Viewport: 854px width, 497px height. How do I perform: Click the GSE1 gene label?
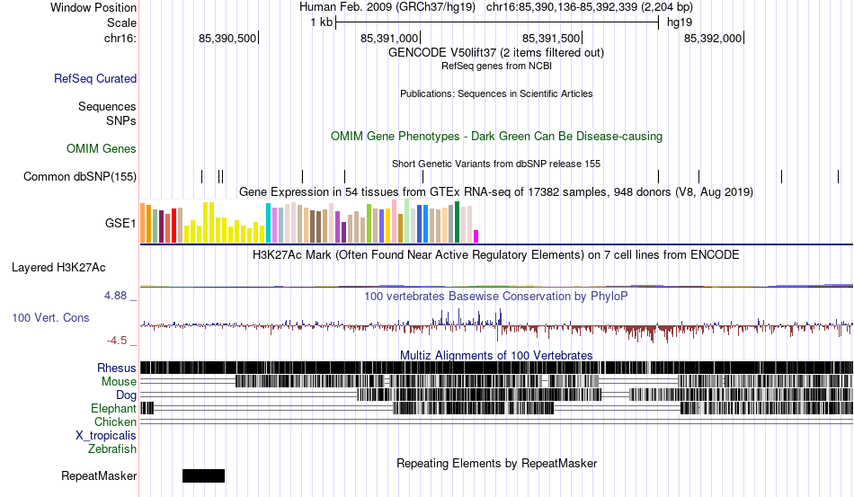click(x=120, y=223)
